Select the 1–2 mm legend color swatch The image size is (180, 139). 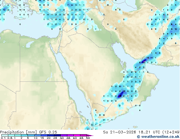tap(18, 135)
